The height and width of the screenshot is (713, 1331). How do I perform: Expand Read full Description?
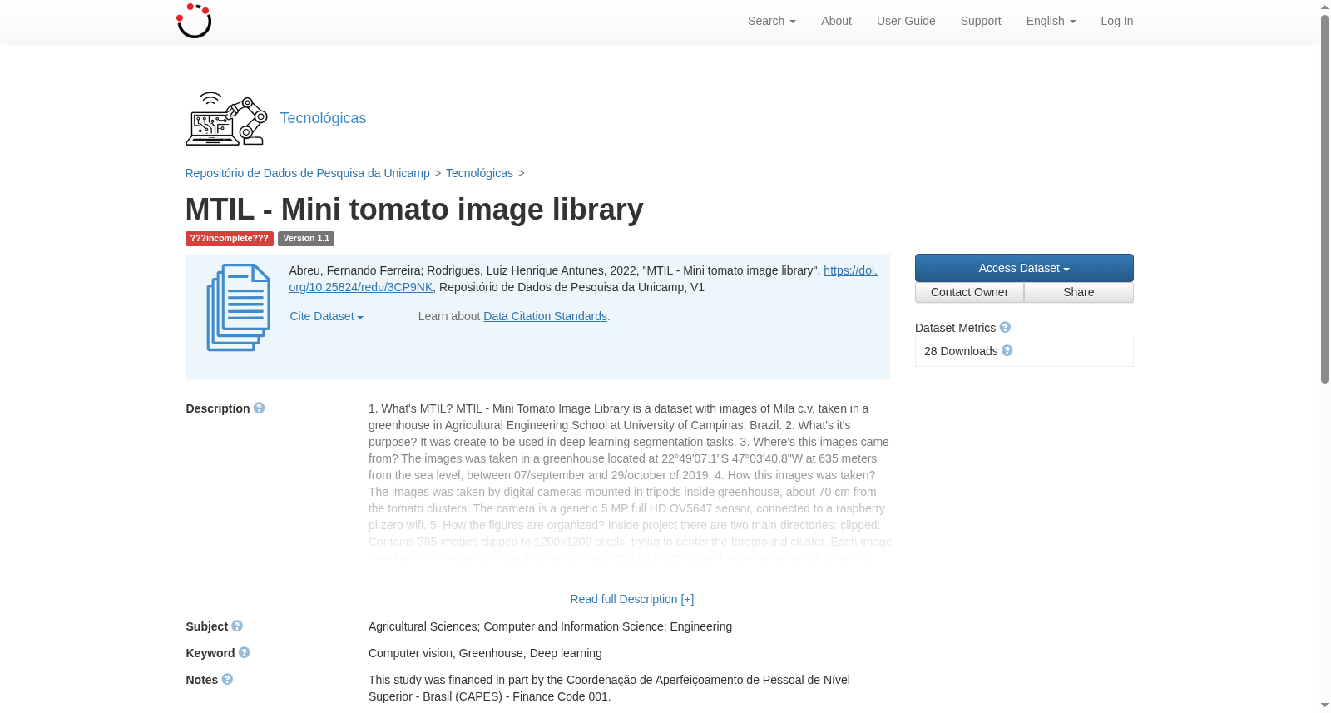tap(631, 599)
